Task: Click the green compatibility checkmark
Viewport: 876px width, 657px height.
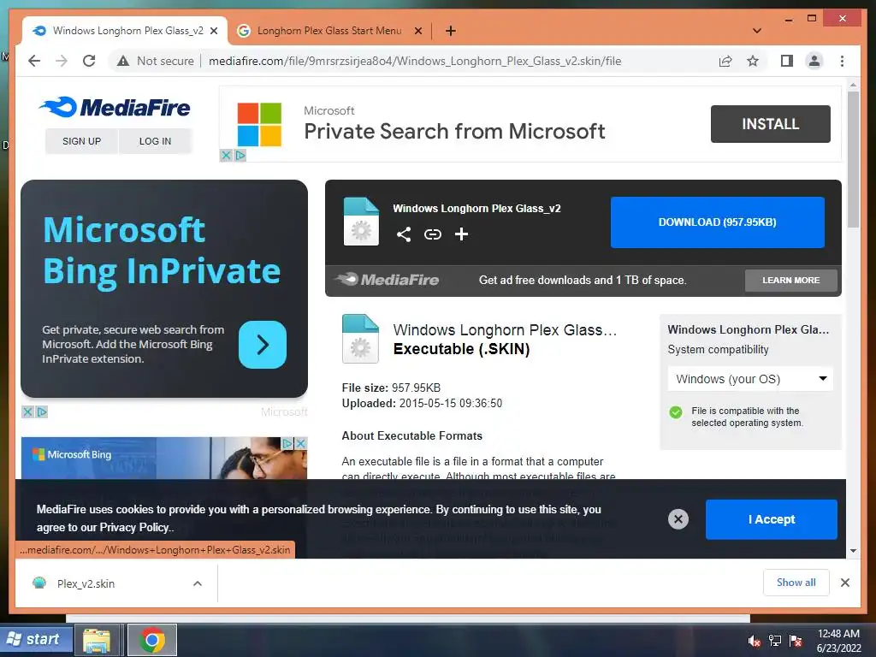Action: click(x=676, y=412)
